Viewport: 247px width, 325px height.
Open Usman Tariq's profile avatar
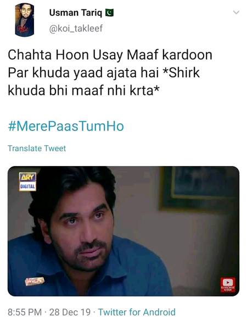24,20
